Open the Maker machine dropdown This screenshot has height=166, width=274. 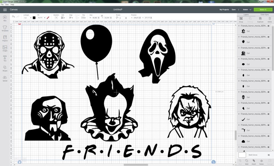tap(247, 10)
